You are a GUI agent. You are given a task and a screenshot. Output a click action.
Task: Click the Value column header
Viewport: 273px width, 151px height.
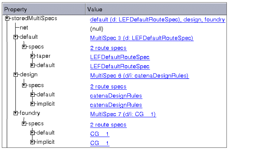pyautogui.click(x=95, y=9)
